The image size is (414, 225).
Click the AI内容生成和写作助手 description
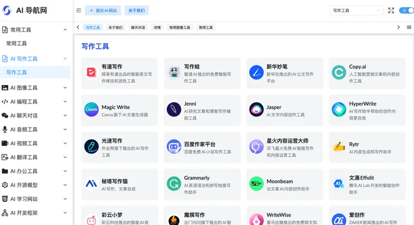coord(370,152)
